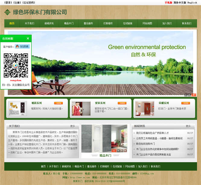201x185 pixels.
Task: Click the MORE badge for 雅居系列
Action: pyautogui.click(x=59, y=103)
